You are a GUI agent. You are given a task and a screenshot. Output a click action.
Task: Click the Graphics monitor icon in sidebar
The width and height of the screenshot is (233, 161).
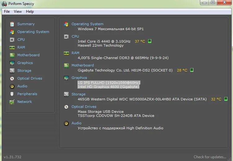[12, 63]
